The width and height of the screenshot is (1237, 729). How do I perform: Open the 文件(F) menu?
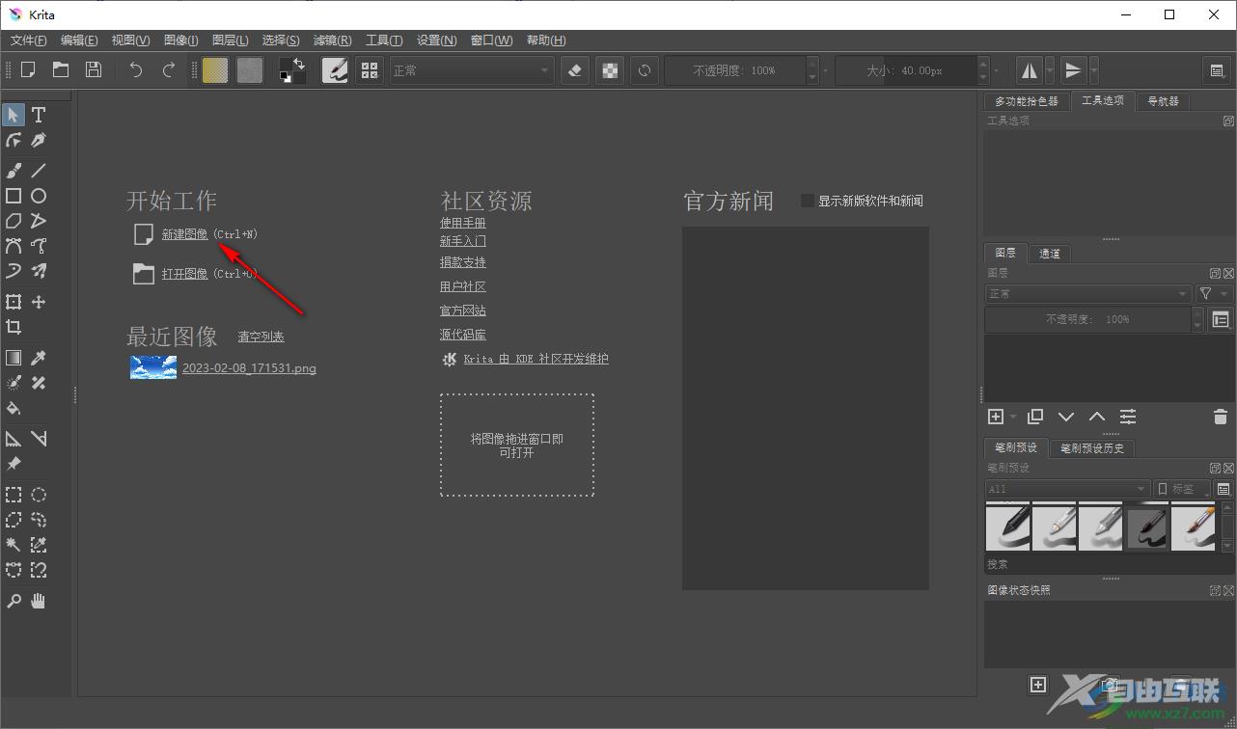[29, 40]
